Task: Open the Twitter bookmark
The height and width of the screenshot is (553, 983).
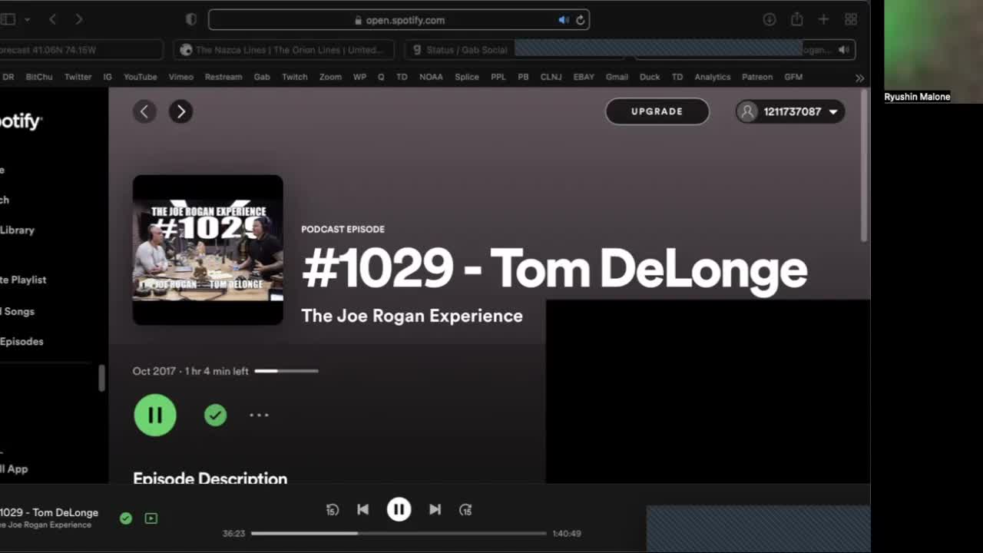Action: pos(78,77)
